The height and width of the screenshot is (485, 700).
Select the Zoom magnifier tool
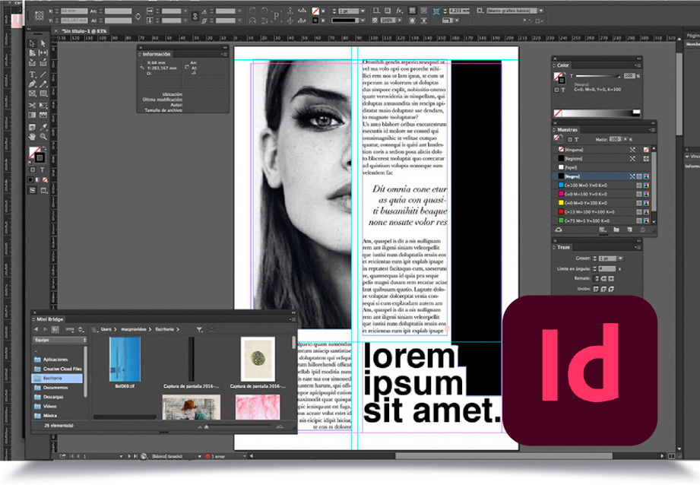pyautogui.click(x=43, y=136)
